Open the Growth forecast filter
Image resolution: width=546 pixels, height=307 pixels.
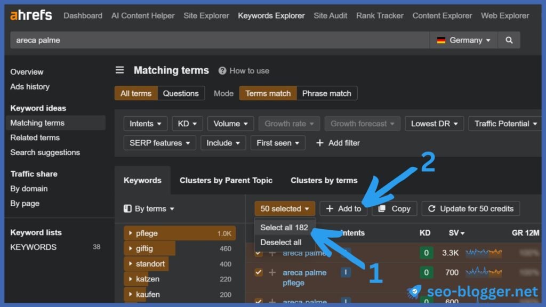pos(362,124)
